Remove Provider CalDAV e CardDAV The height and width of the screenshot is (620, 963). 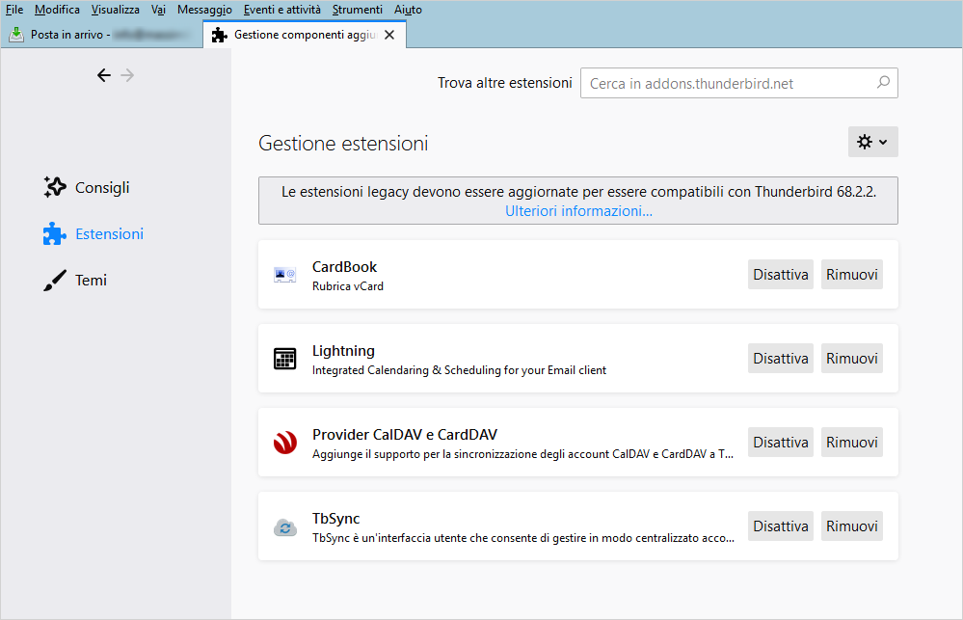[852, 442]
